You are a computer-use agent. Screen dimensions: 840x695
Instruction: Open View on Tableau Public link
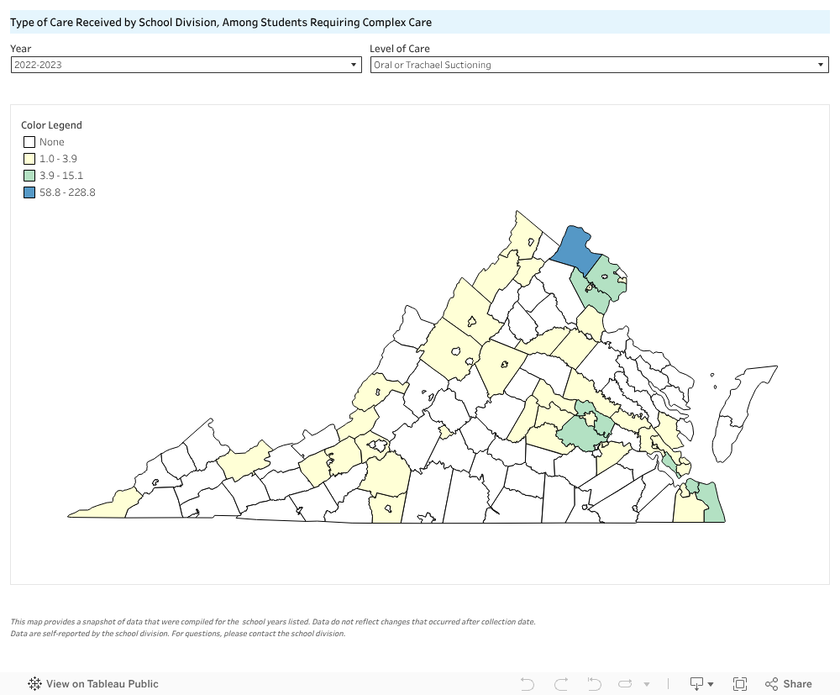tap(102, 684)
